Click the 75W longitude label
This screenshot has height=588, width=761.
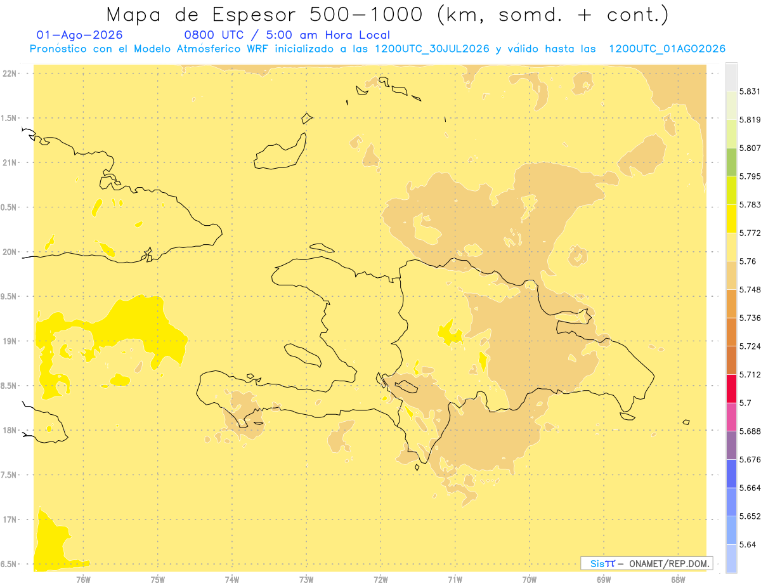(x=157, y=580)
